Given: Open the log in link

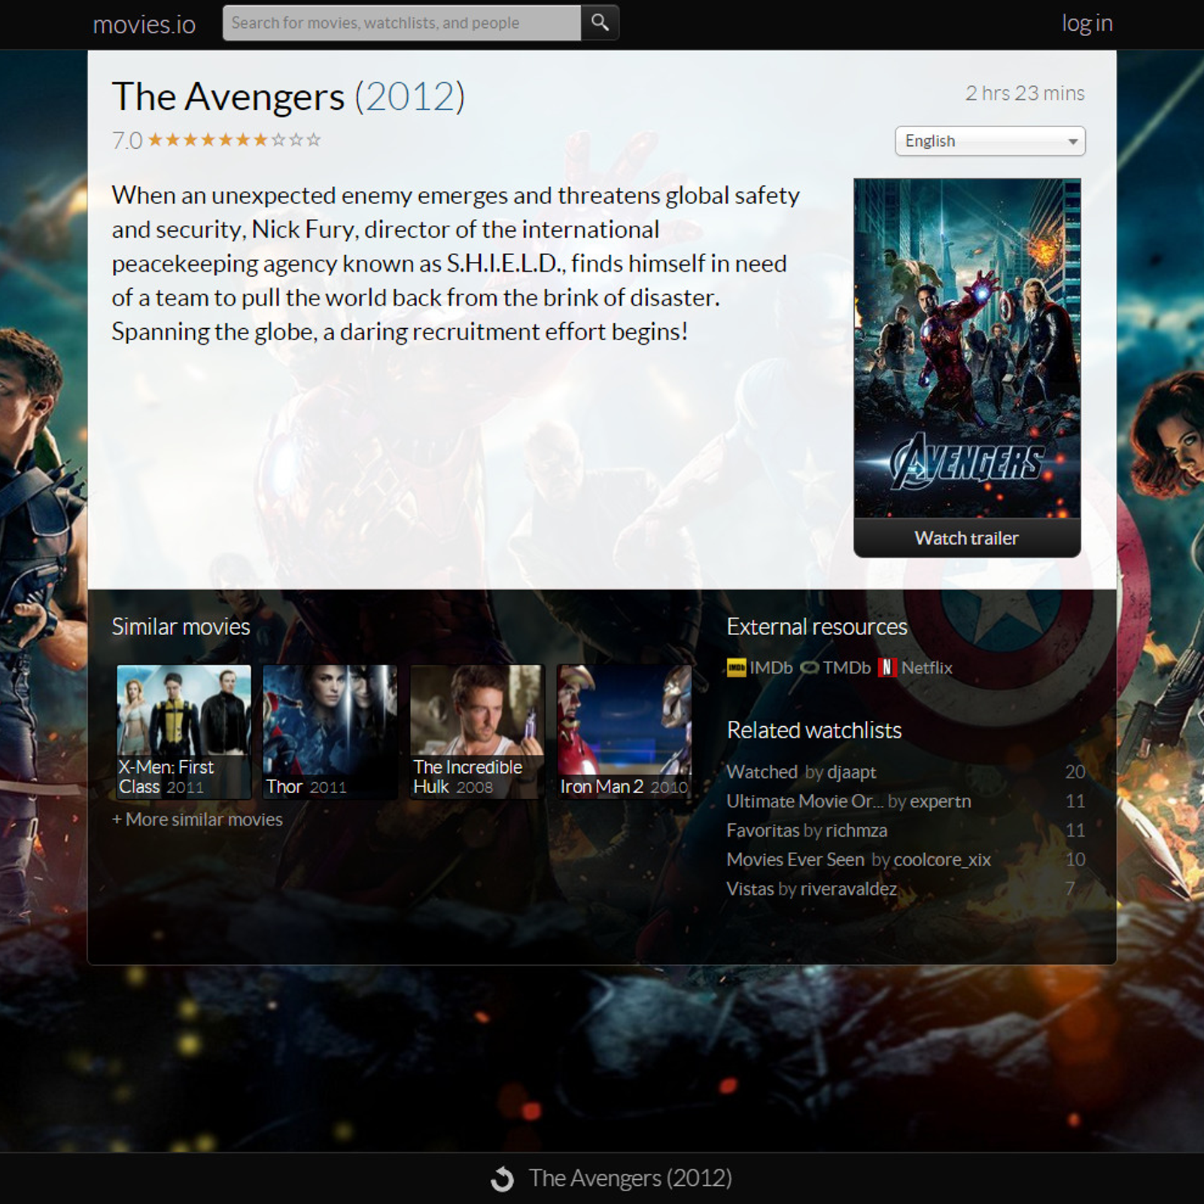Looking at the screenshot, I should (1087, 23).
